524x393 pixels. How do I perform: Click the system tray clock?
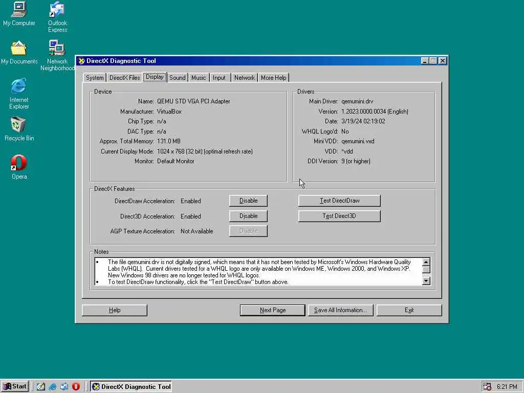pyautogui.click(x=507, y=387)
